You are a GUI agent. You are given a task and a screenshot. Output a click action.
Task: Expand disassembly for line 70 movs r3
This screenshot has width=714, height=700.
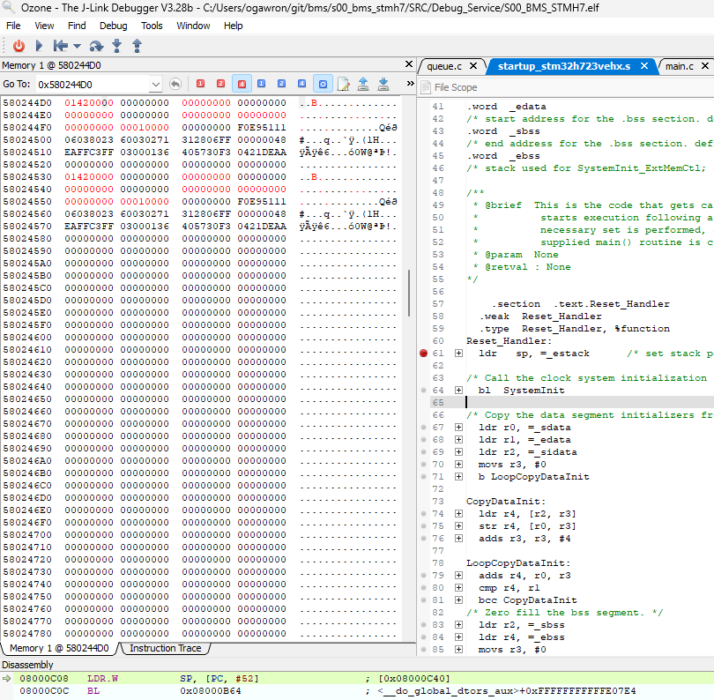coord(458,464)
